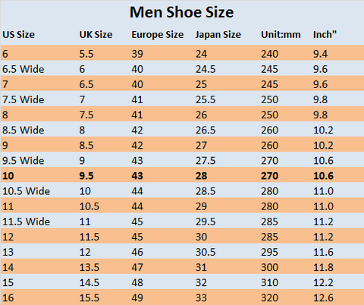Click the Japan size 24 cell

201,54
